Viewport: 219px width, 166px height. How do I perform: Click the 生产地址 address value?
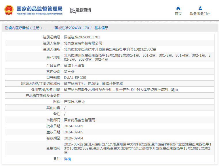pos(137,57)
